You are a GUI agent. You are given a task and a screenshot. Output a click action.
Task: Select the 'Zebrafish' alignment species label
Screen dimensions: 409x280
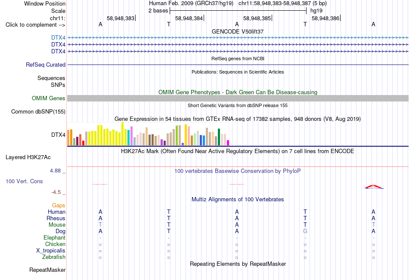tap(54, 257)
